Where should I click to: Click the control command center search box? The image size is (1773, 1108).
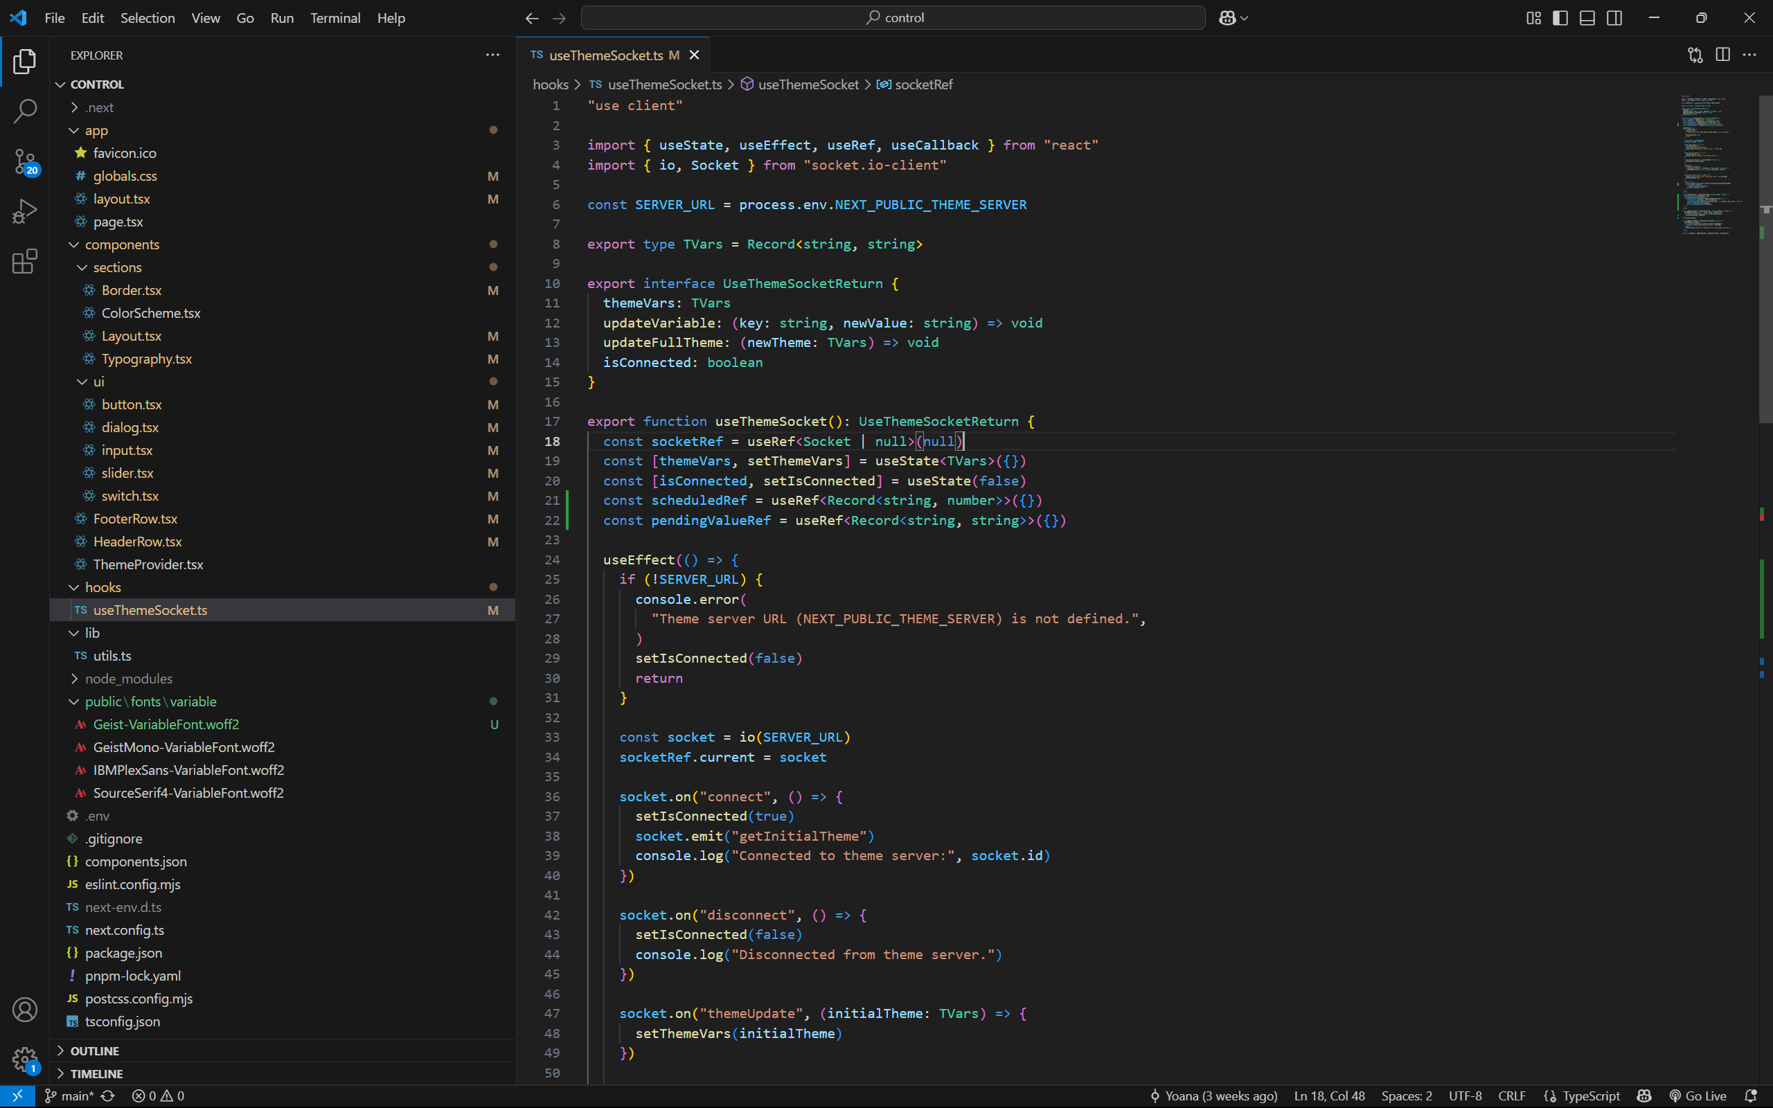892,17
